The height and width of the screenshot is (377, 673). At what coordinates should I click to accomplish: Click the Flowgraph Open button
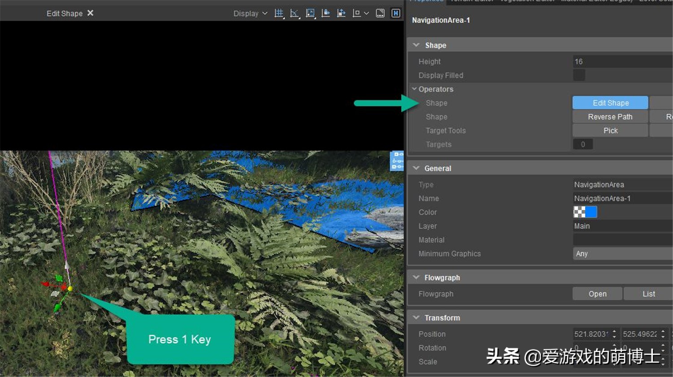pyautogui.click(x=597, y=294)
